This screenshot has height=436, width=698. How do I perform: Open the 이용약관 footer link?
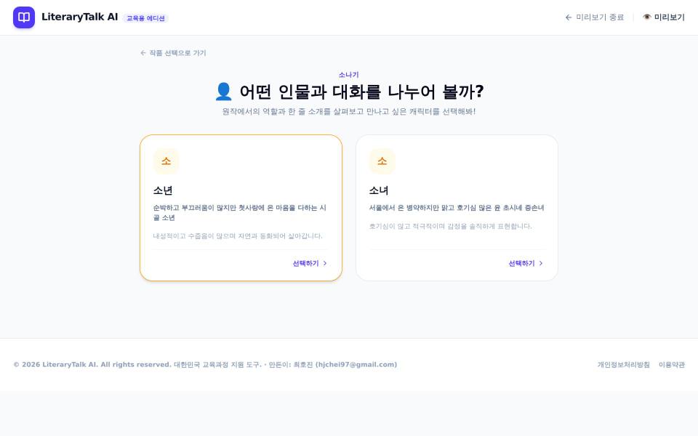(672, 365)
